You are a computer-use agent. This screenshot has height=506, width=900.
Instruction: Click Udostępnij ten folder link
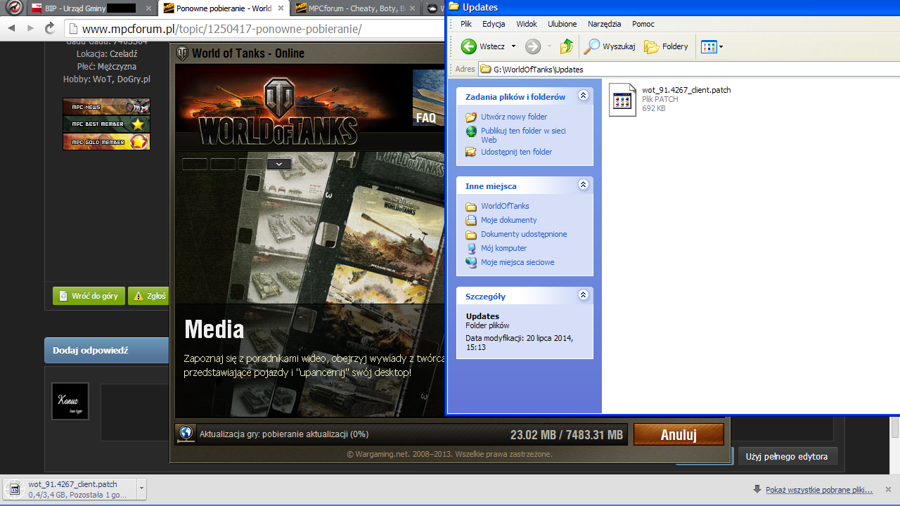[x=517, y=152]
